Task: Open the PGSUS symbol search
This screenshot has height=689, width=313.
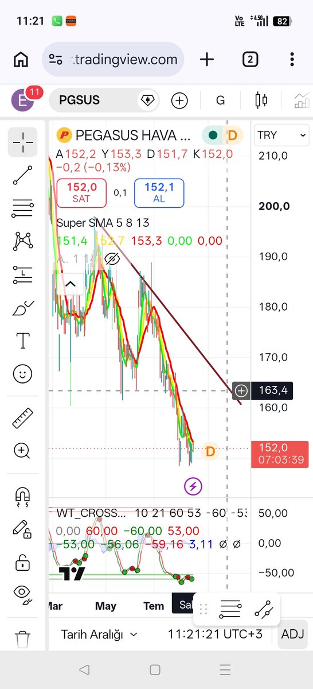Action: pyautogui.click(x=103, y=100)
